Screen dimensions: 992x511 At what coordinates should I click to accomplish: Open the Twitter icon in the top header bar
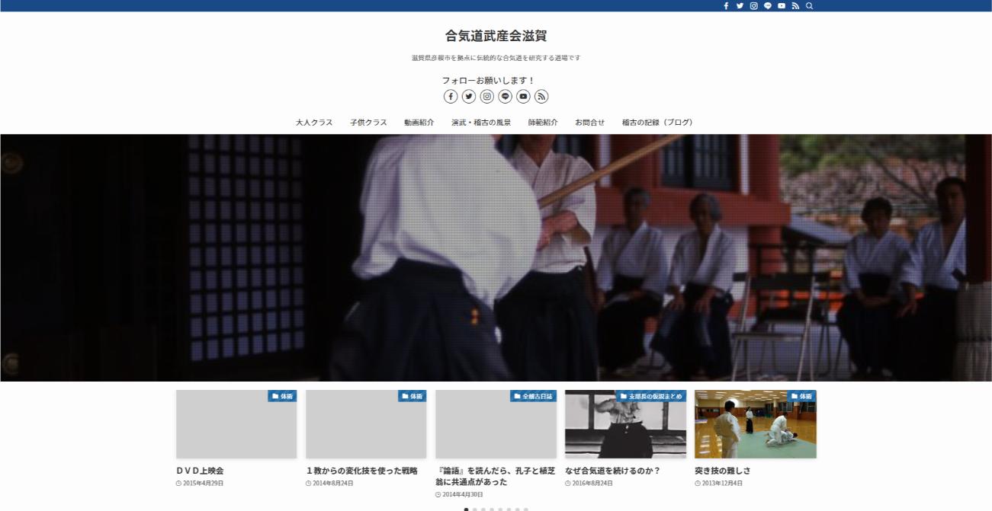click(x=740, y=6)
